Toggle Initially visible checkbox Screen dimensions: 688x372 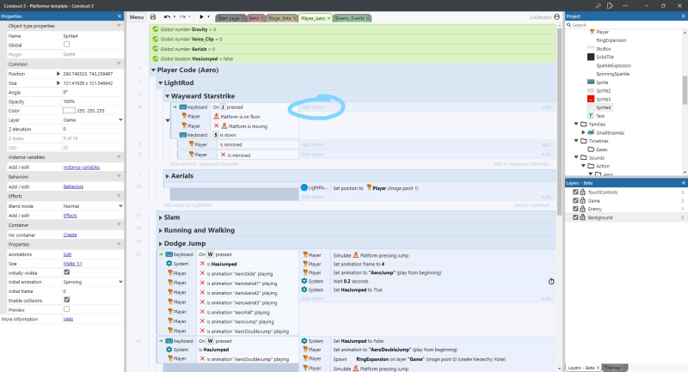(x=67, y=272)
